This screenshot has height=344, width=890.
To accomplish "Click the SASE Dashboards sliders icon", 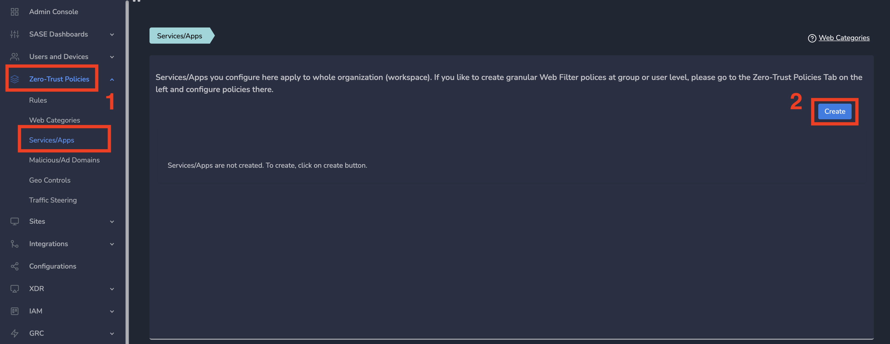I will click(x=14, y=34).
